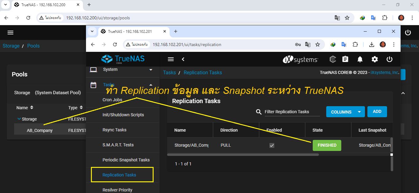Open the extensions puzzle icon in the front browser
The height and width of the screenshot is (193, 419).
click(355, 44)
